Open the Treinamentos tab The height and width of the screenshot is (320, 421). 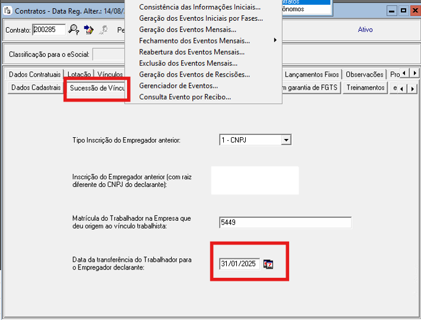[x=365, y=88]
